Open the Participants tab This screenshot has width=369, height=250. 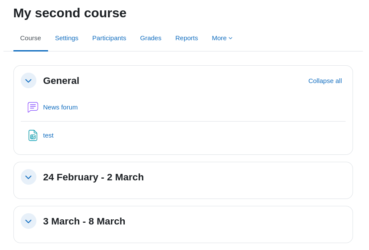(109, 38)
